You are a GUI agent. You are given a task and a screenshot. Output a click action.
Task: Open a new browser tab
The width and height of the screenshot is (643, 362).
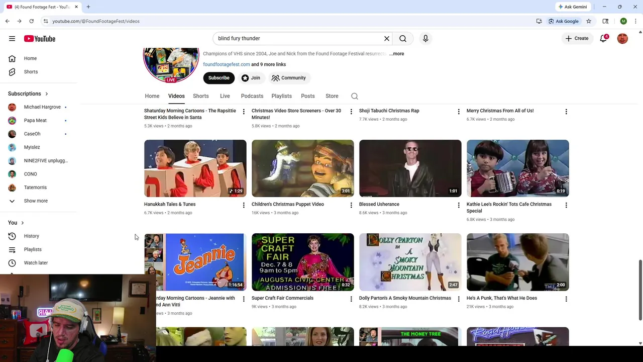pyautogui.click(x=88, y=7)
